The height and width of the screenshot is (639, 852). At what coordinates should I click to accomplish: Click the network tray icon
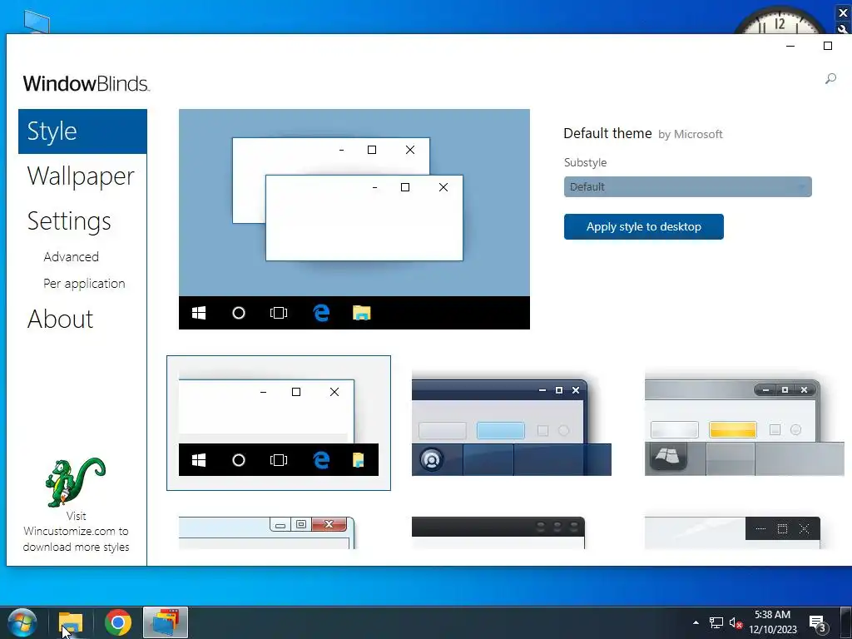tap(716, 622)
